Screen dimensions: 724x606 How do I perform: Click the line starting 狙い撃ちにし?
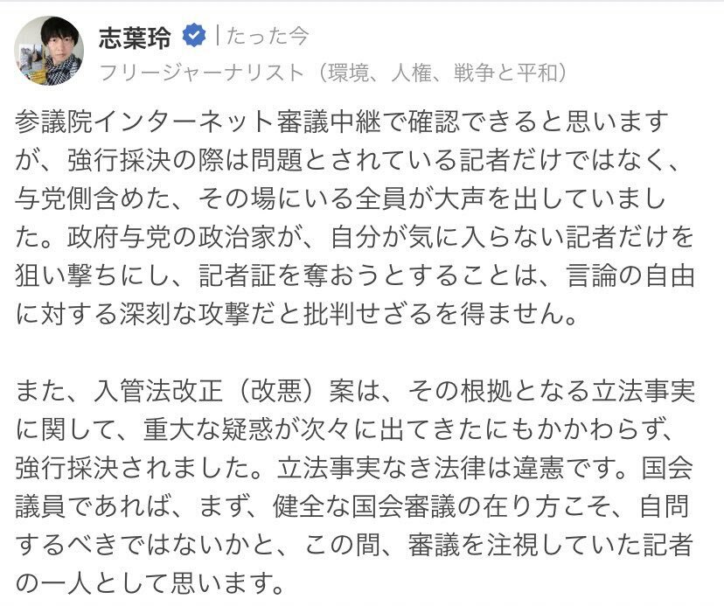[x=355, y=276]
